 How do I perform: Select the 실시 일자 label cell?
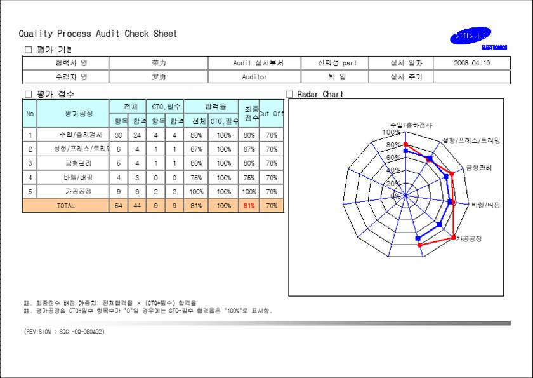click(401, 63)
